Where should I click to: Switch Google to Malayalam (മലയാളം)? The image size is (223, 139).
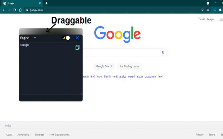(150, 76)
